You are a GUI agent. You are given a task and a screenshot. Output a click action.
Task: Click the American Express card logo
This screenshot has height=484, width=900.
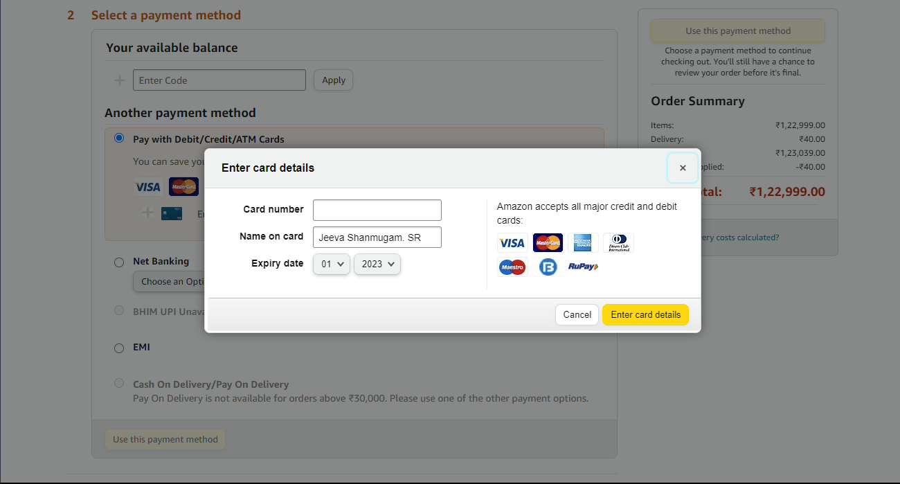(582, 243)
